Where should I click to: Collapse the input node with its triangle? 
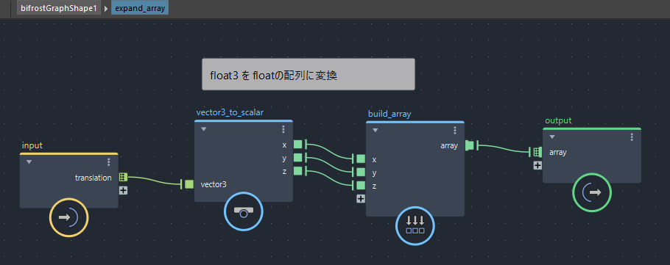pyautogui.click(x=29, y=162)
